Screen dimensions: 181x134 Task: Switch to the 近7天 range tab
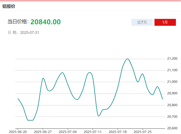(142, 22)
